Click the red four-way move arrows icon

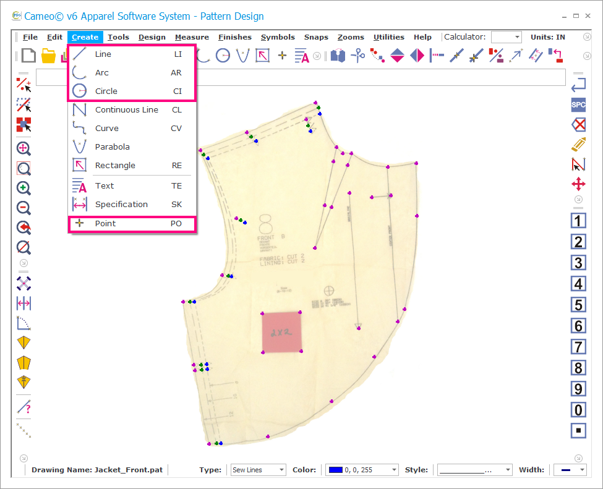click(x=578, y=184)
